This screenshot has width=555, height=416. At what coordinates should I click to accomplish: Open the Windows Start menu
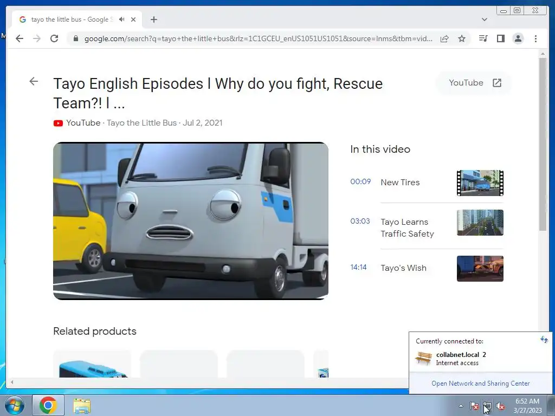[x=15, y=405]
